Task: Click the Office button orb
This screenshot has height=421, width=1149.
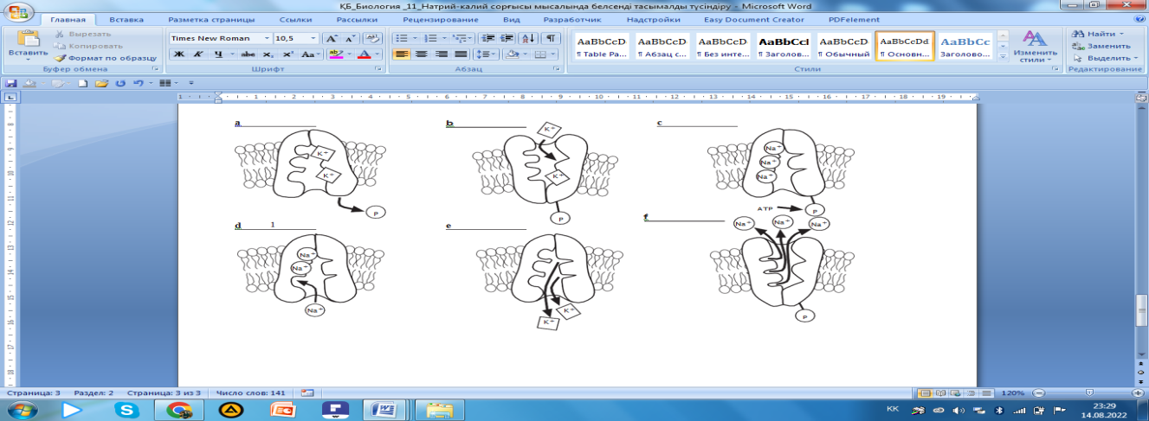Action: point(17,12)
